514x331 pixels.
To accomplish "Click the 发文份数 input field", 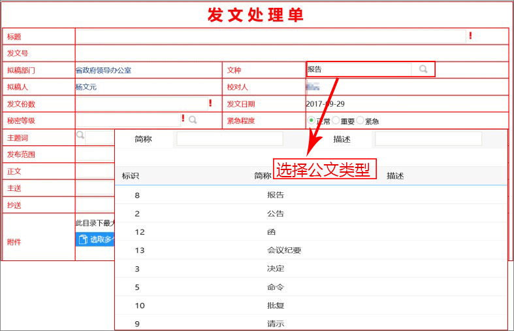I will 142,104.
